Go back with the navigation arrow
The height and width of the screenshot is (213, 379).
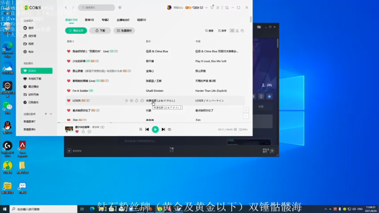point(66,8)
